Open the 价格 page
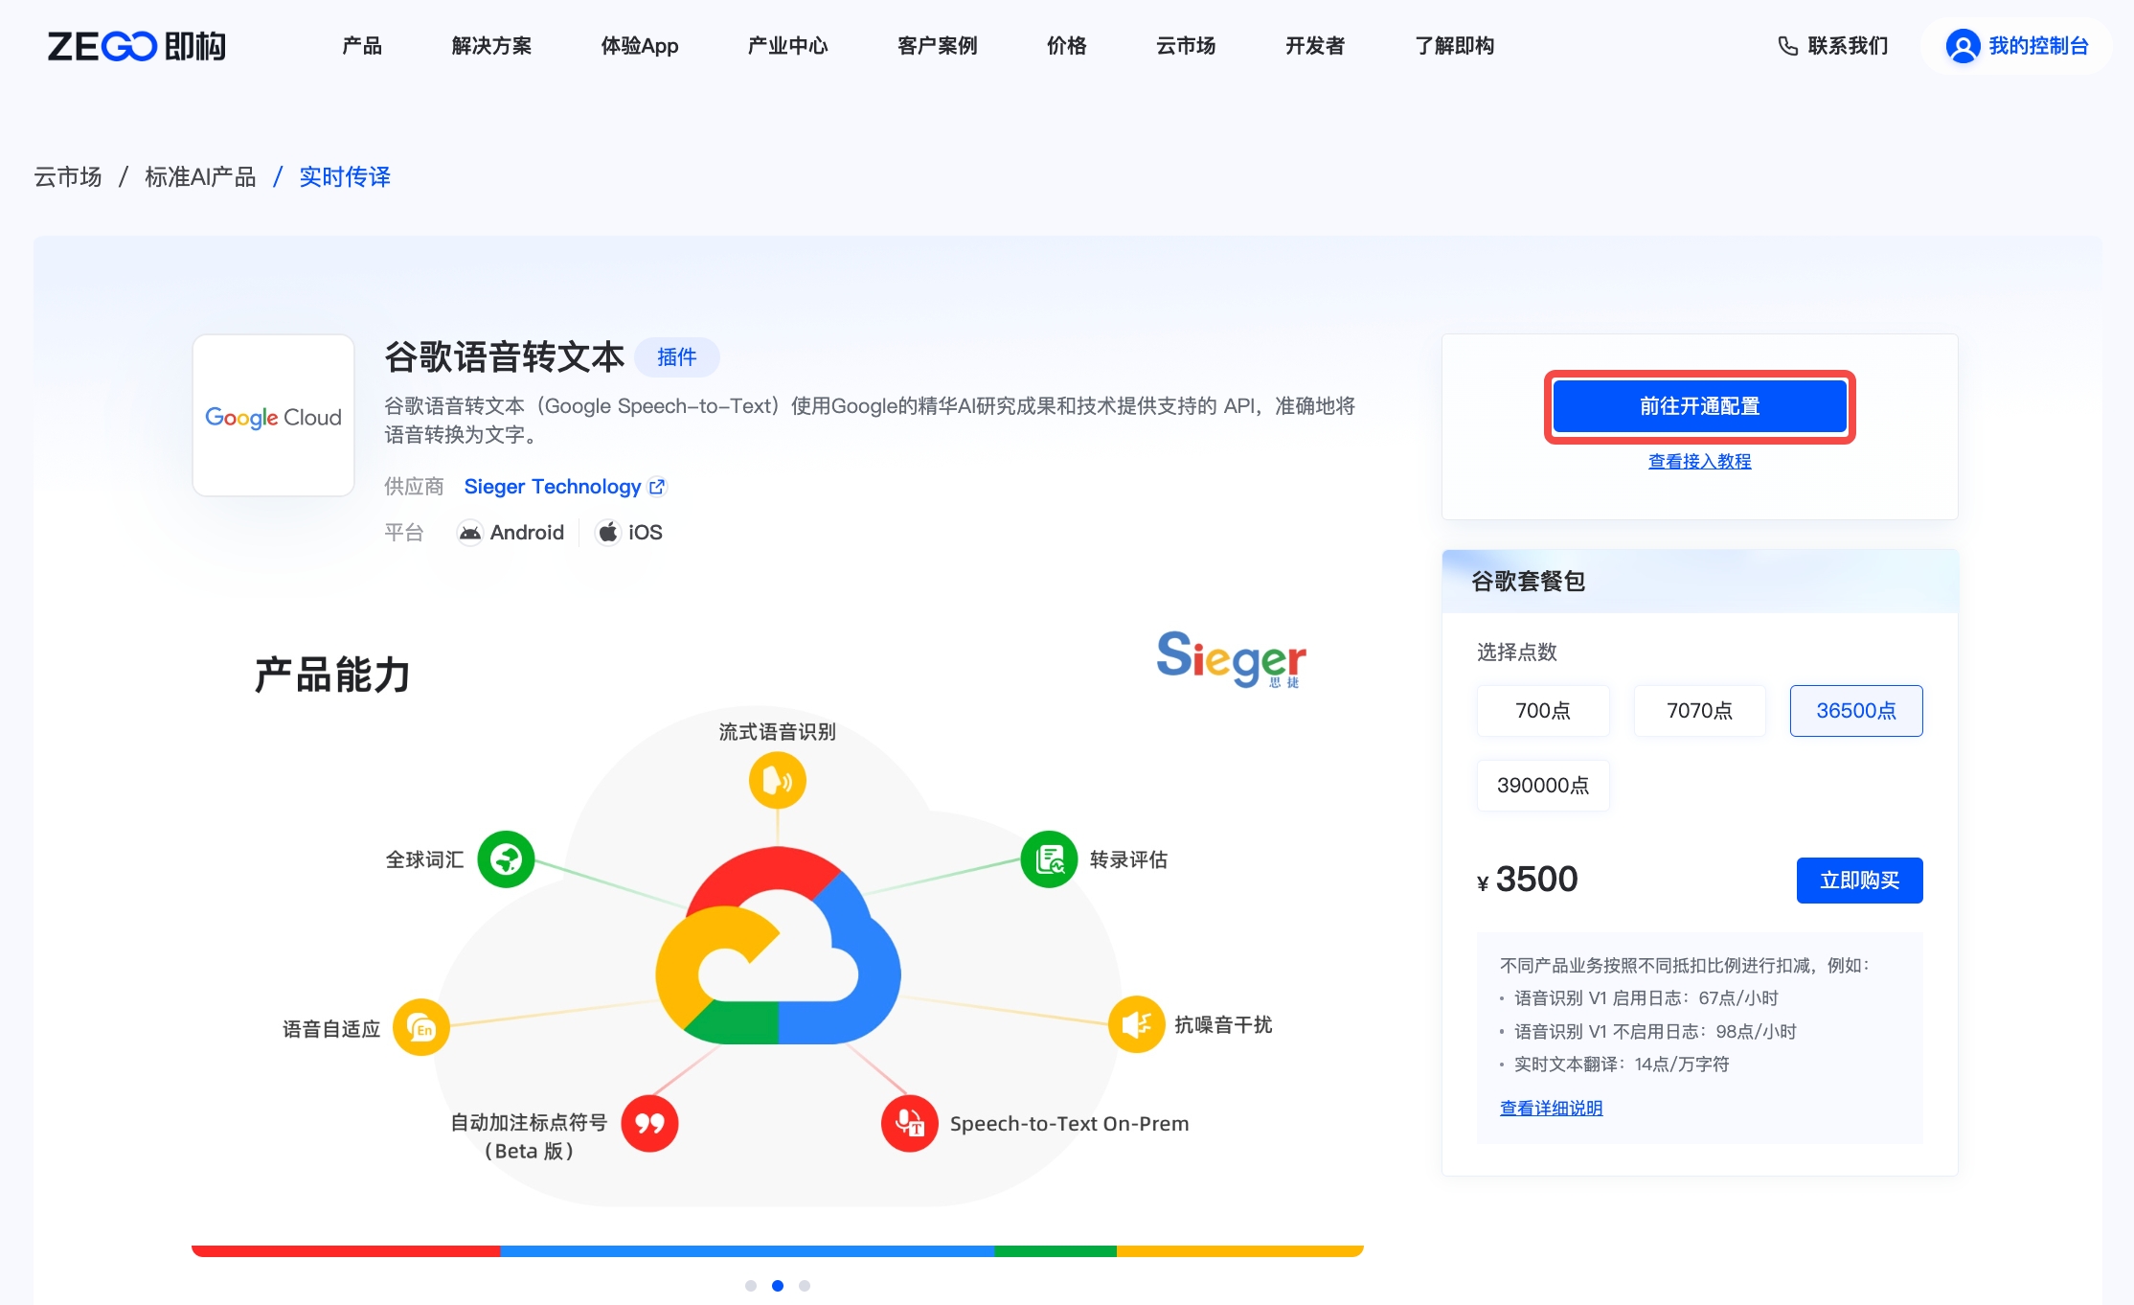 point(1067,46)
